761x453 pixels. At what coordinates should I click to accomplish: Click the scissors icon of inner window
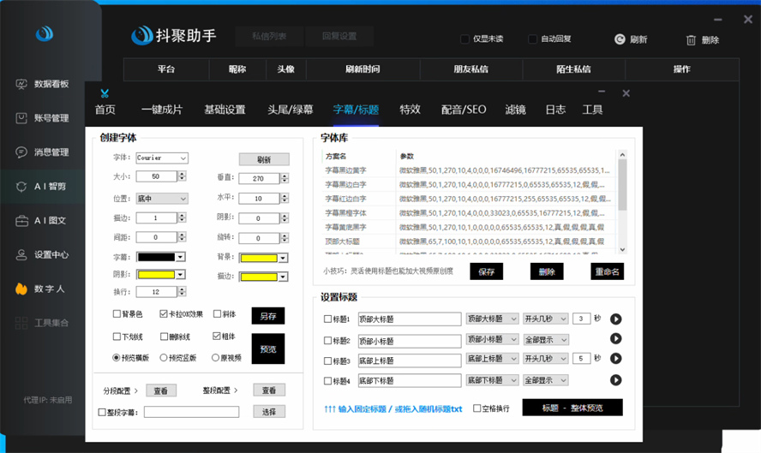(x=105, y=93)
